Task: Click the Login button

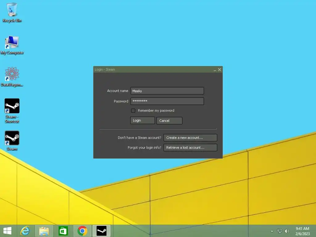Action: click(x=143, y=120)
